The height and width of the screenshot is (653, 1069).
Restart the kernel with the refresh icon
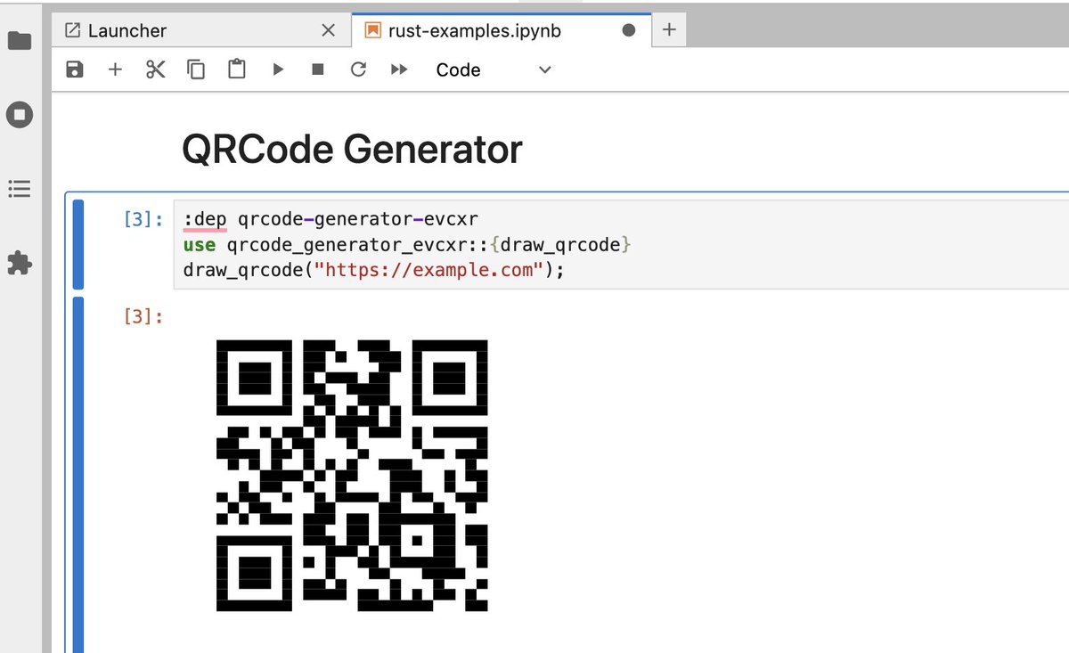point(358,69)
